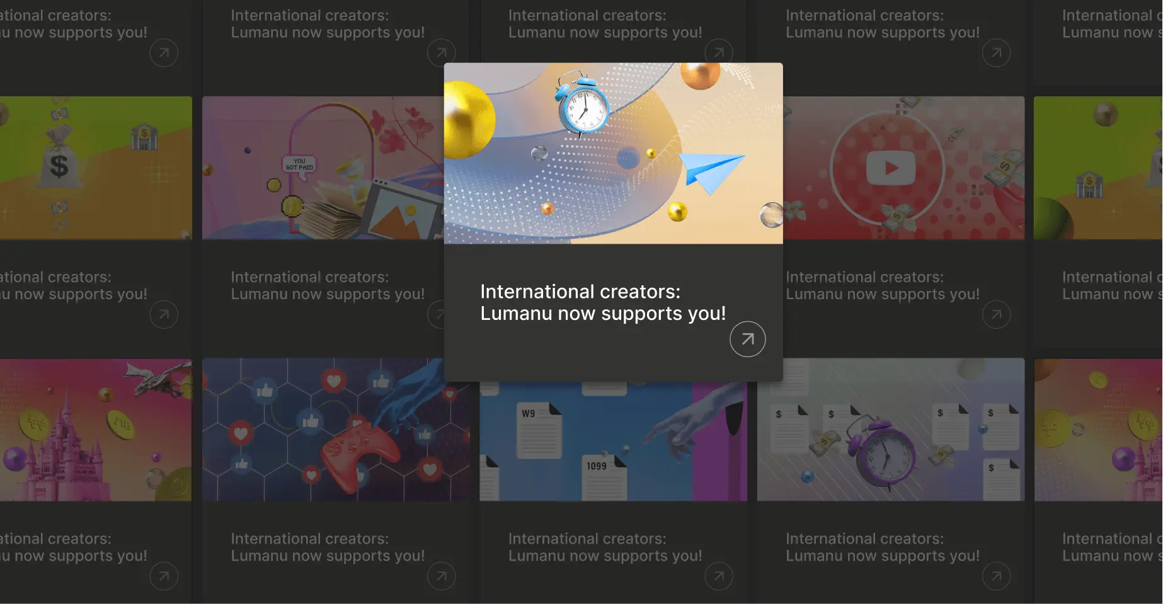Click title text under the YouTube thumbnail
Viewport: 1163px width, 604px height.
tap(882, 285)
